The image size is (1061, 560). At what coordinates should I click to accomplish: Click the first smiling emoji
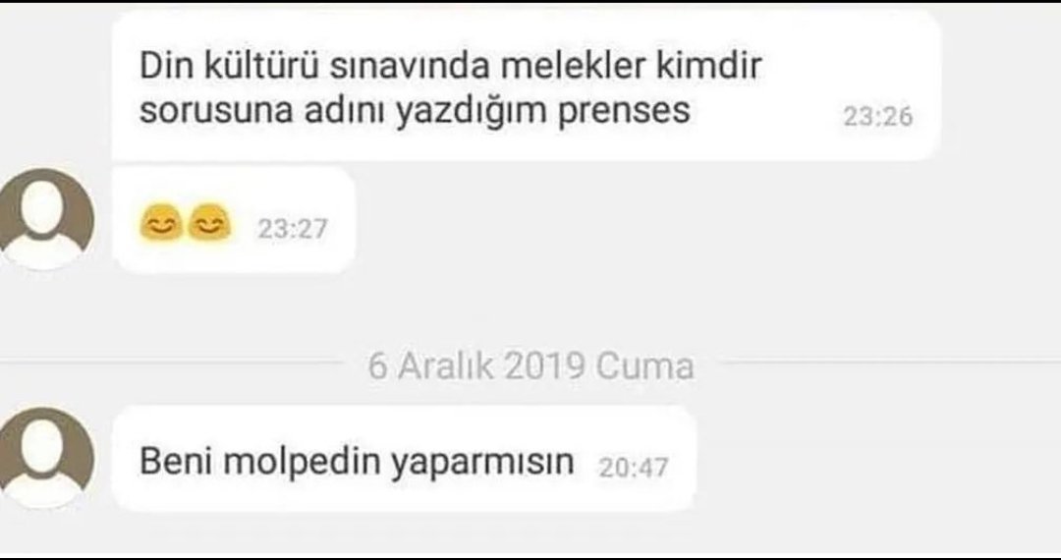click(160, 225)
